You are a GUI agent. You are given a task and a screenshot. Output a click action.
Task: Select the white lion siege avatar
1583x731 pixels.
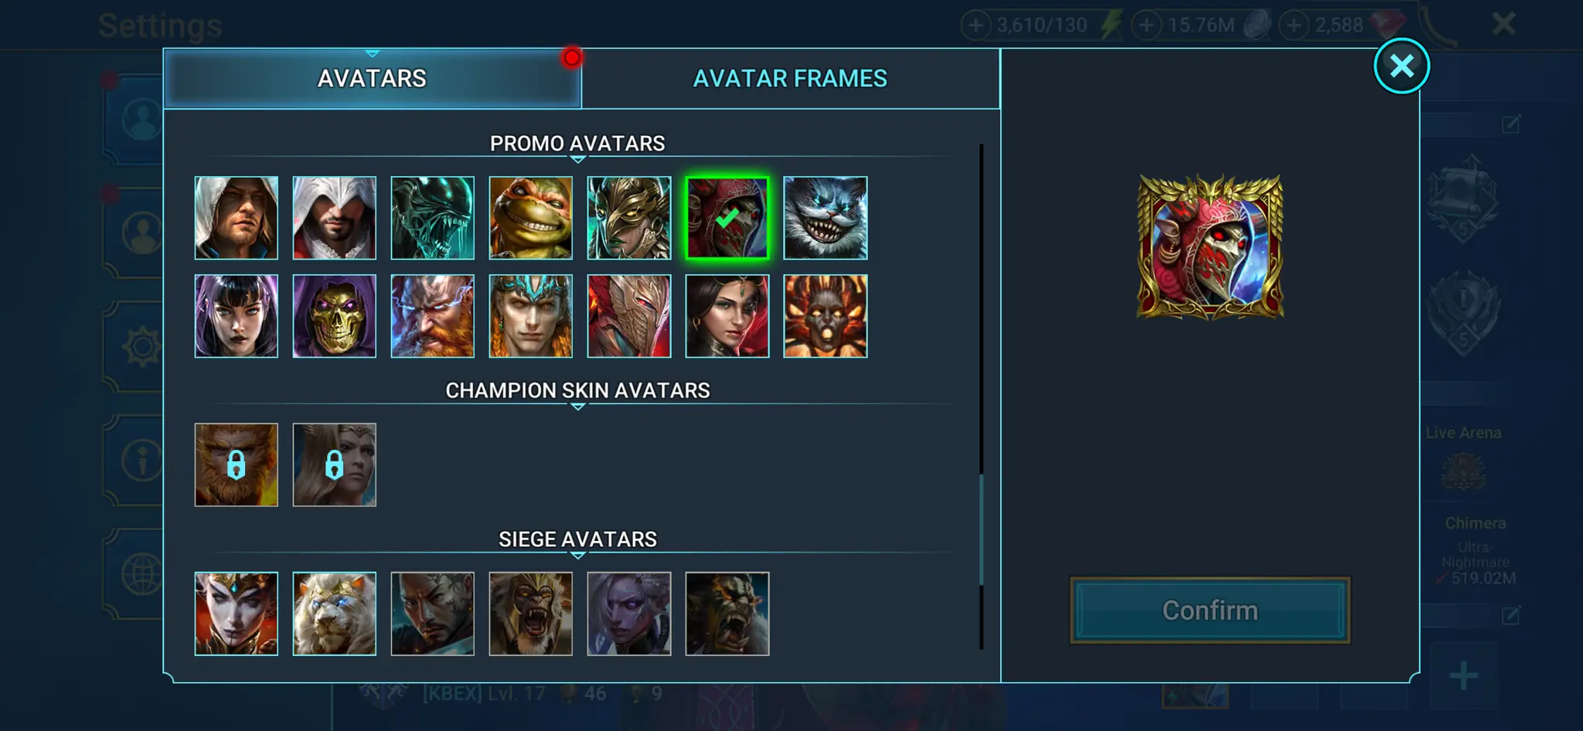334,614
